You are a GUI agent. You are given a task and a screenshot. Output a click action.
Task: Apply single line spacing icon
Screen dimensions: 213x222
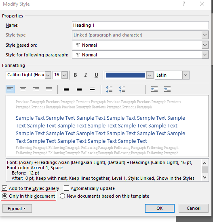tap(66, 89)
